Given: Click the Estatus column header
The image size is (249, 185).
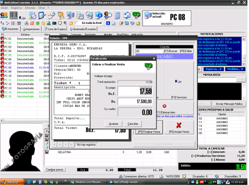Looking at the screenshot, I should click(26, 35).
